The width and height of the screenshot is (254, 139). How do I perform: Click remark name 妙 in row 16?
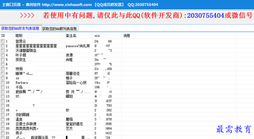pyautogui.click(x=67, y=110)
